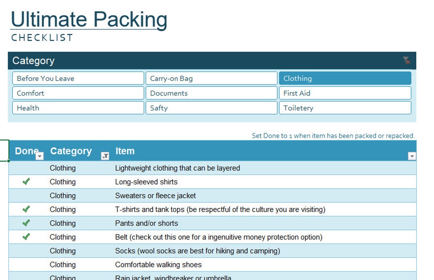Uncheck the Done mark for Belt item
The height and width of the screenshot is (280, 434).
(x=27, y=237)
